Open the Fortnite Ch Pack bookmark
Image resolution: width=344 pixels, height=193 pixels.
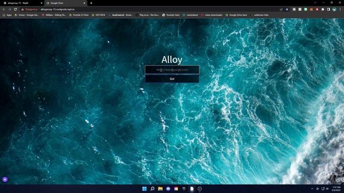tap(79, 15)
